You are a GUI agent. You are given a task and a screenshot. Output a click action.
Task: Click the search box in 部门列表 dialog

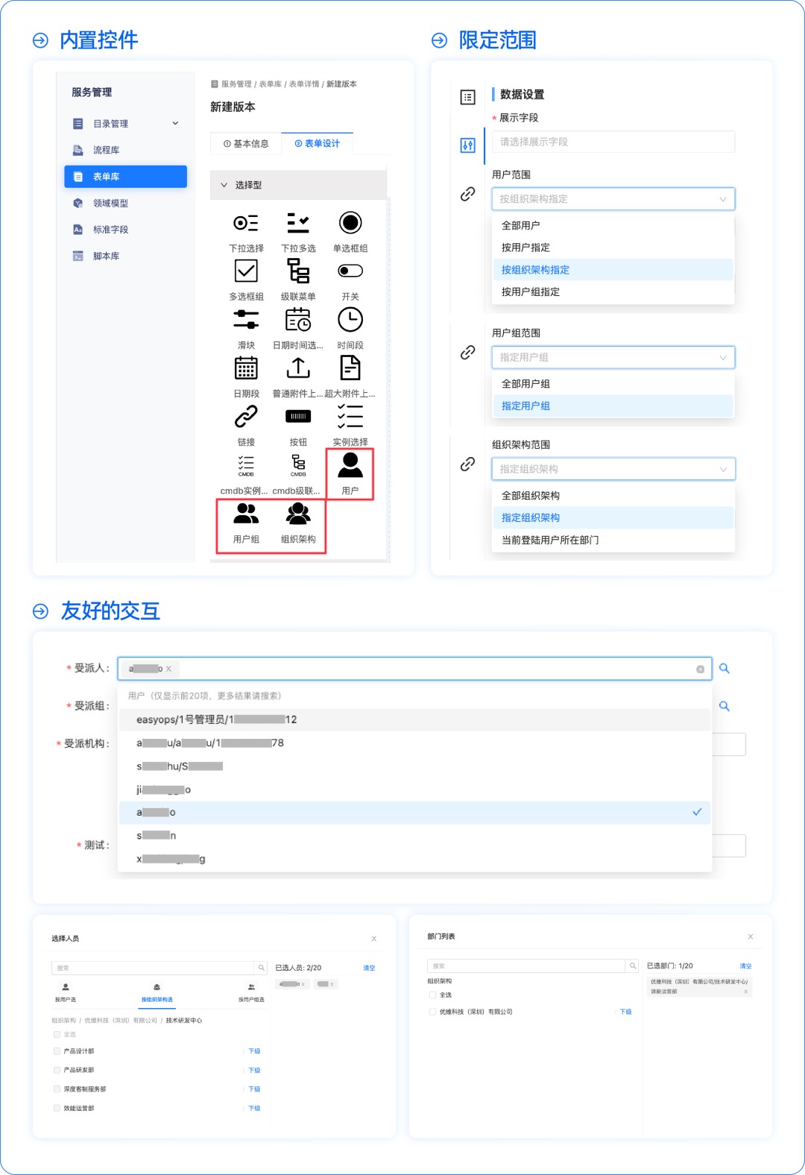tap(526, 965)
